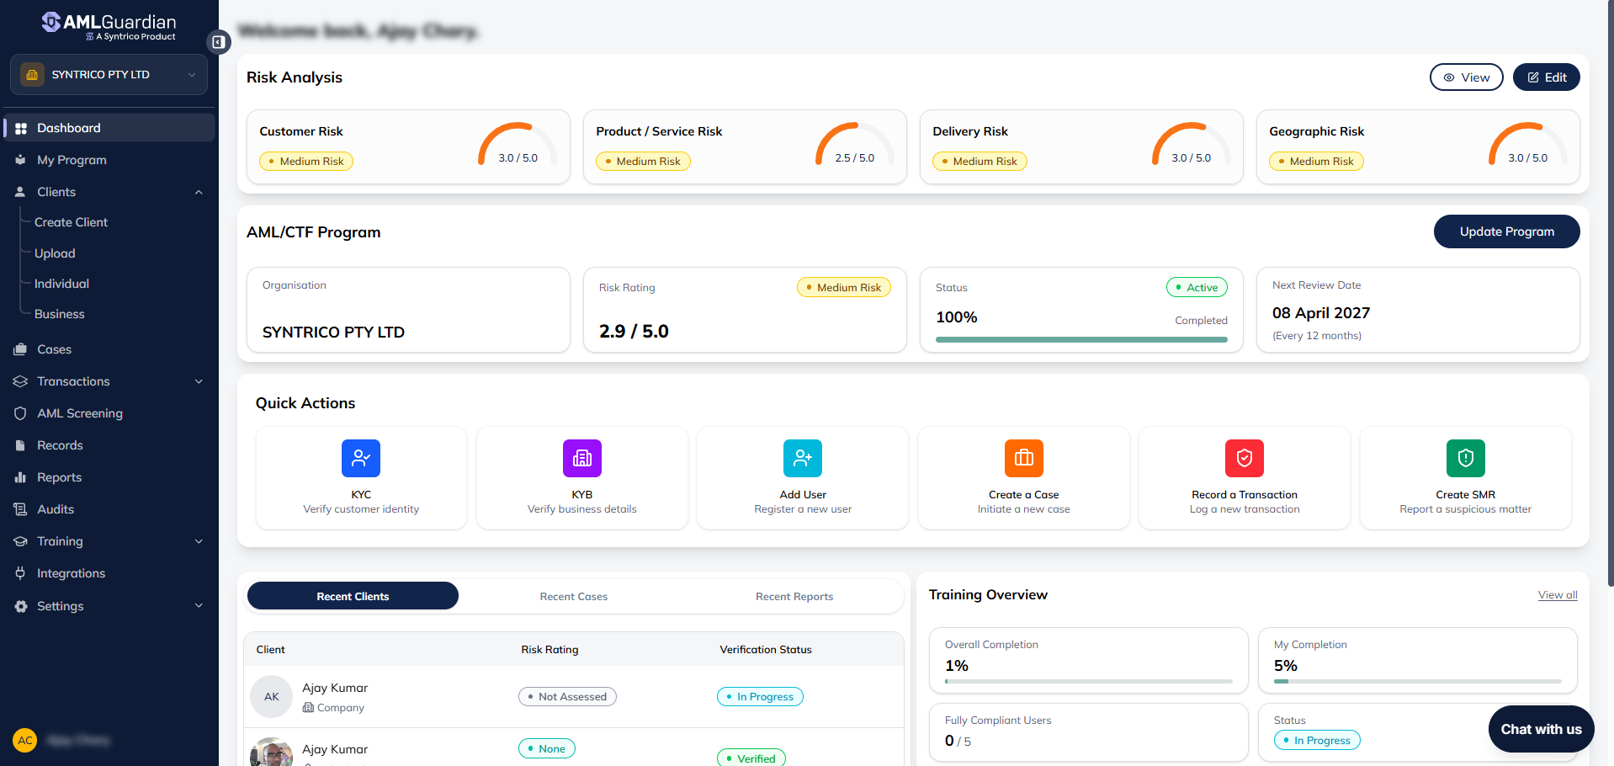The image size is (1614, 766).
Task: Click the Reports bar chart icon
Action: tap(21, 477)
